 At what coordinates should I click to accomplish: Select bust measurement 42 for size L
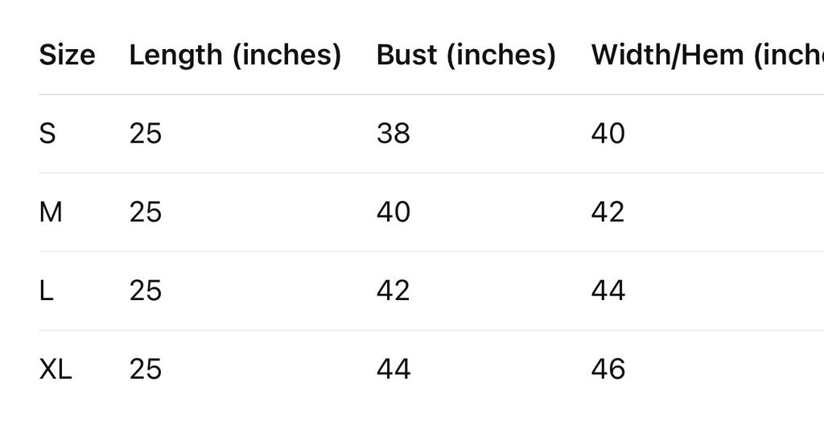(x=393, y=290)
